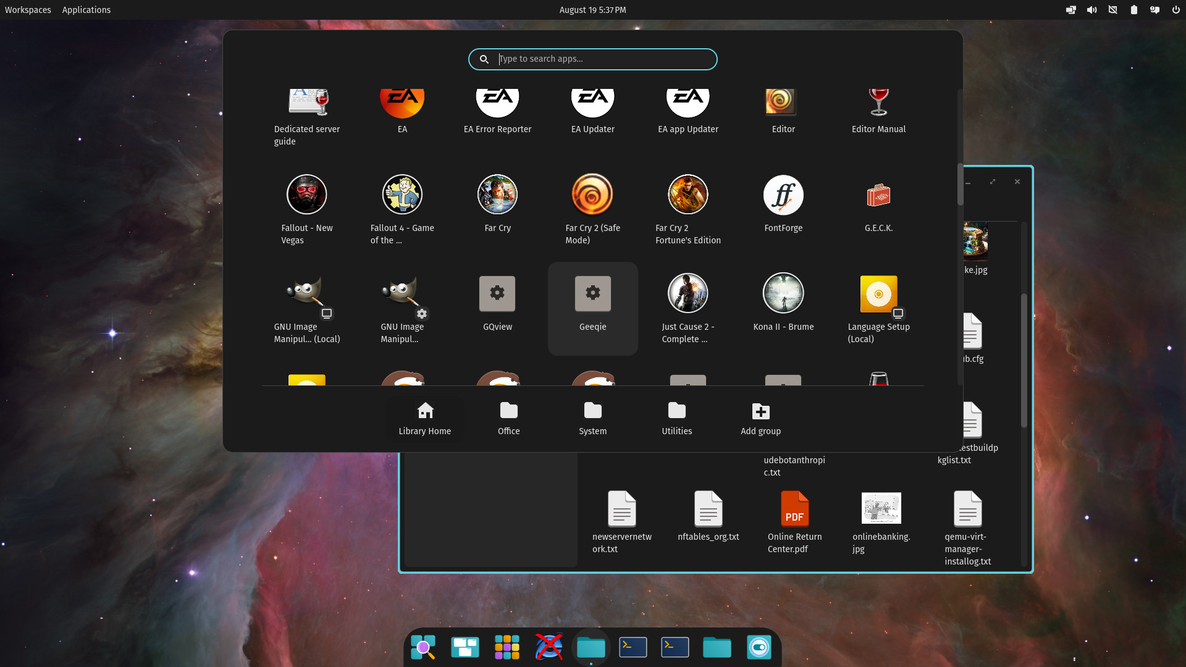Open Workspaces in top panel

28,10
